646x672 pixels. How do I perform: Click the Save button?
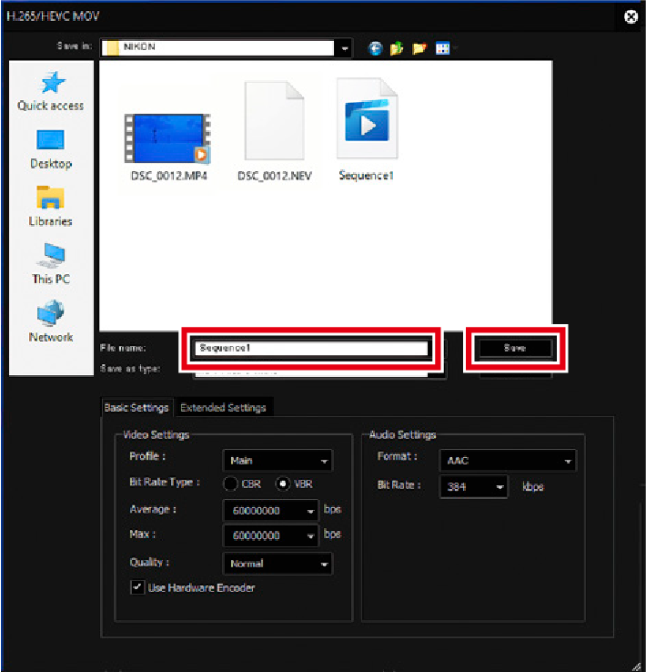pos(515,348)
